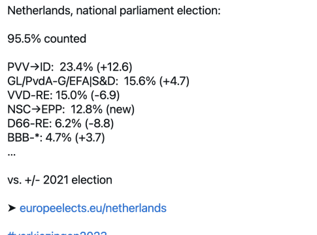317x235 pixels.
Task: Click the arrow symbol in NSC→EPP
Action: (x=36, y=109)
